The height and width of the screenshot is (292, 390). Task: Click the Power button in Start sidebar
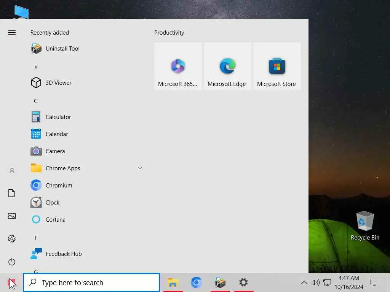click(x=12, y=262)
